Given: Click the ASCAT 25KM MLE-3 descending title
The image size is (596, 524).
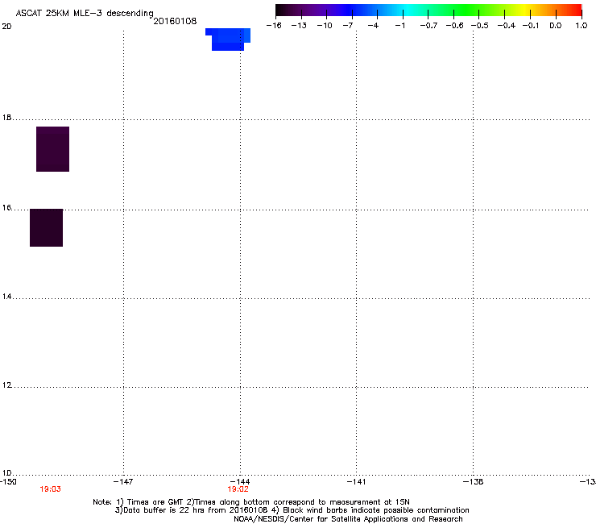Looking at the screenshot, I should [85, 14].
